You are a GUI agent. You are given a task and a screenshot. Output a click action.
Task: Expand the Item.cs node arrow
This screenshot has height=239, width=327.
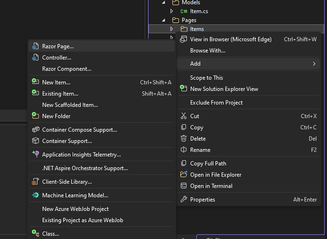(171, 11)
